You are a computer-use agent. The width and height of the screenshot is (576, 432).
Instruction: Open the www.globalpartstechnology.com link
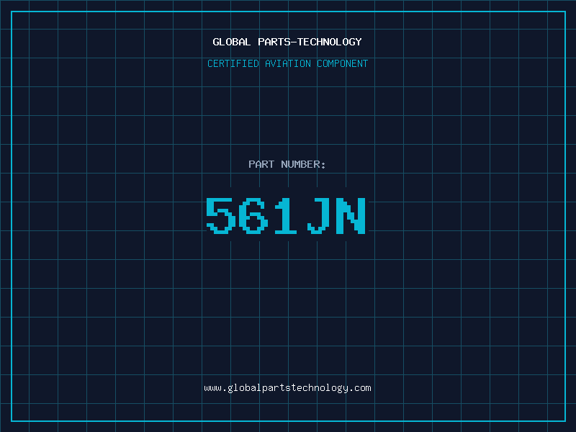click(x=287, y=388)
